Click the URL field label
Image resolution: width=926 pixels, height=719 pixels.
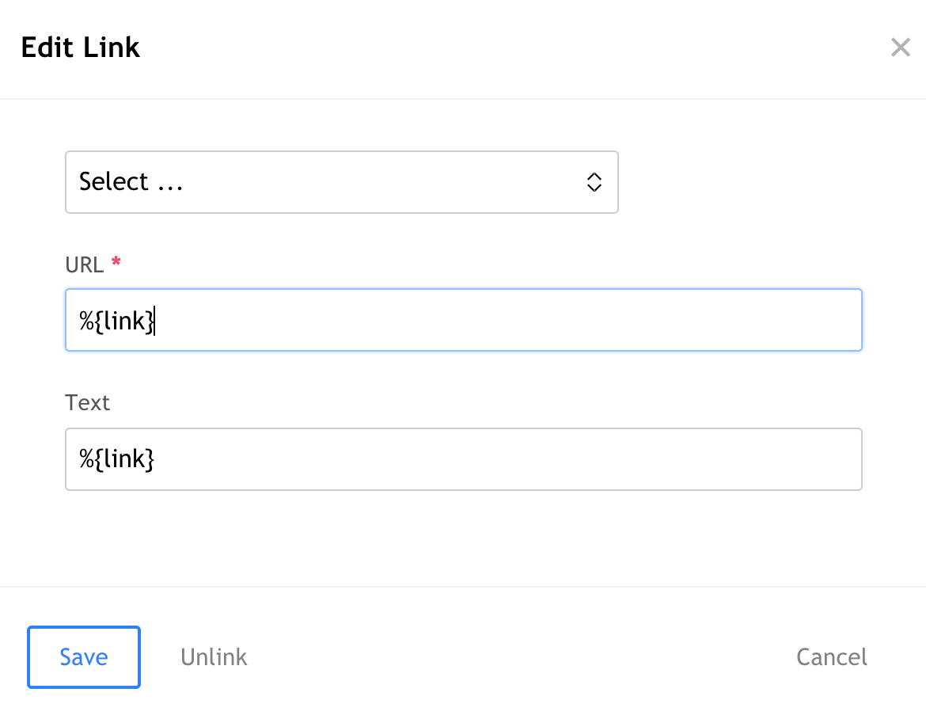tap(84, 264)
